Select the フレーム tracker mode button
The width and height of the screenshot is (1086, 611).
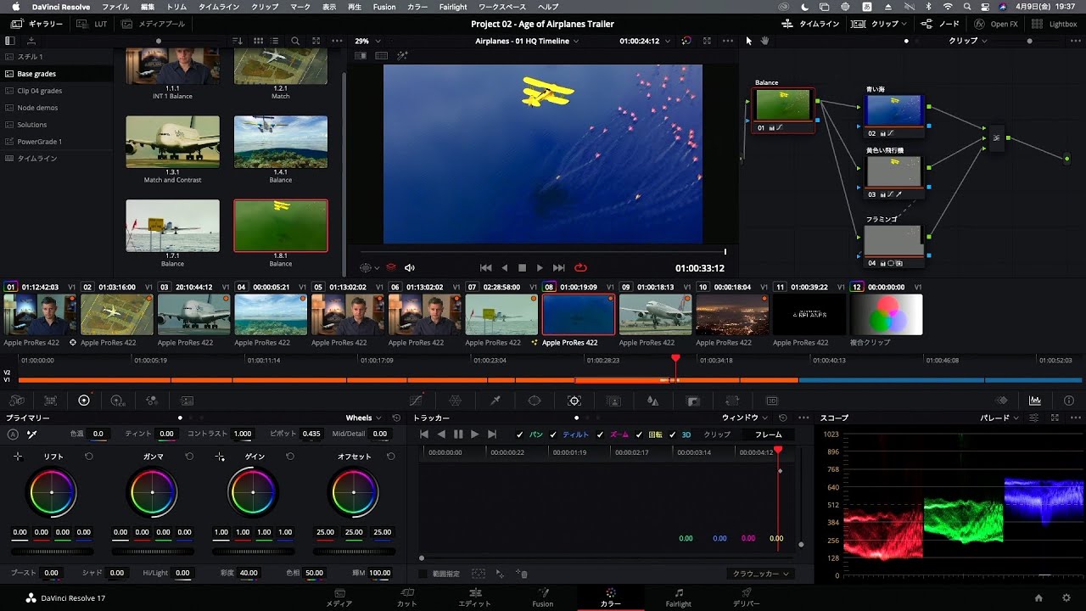pyautogui.click(x=768, y=434)
